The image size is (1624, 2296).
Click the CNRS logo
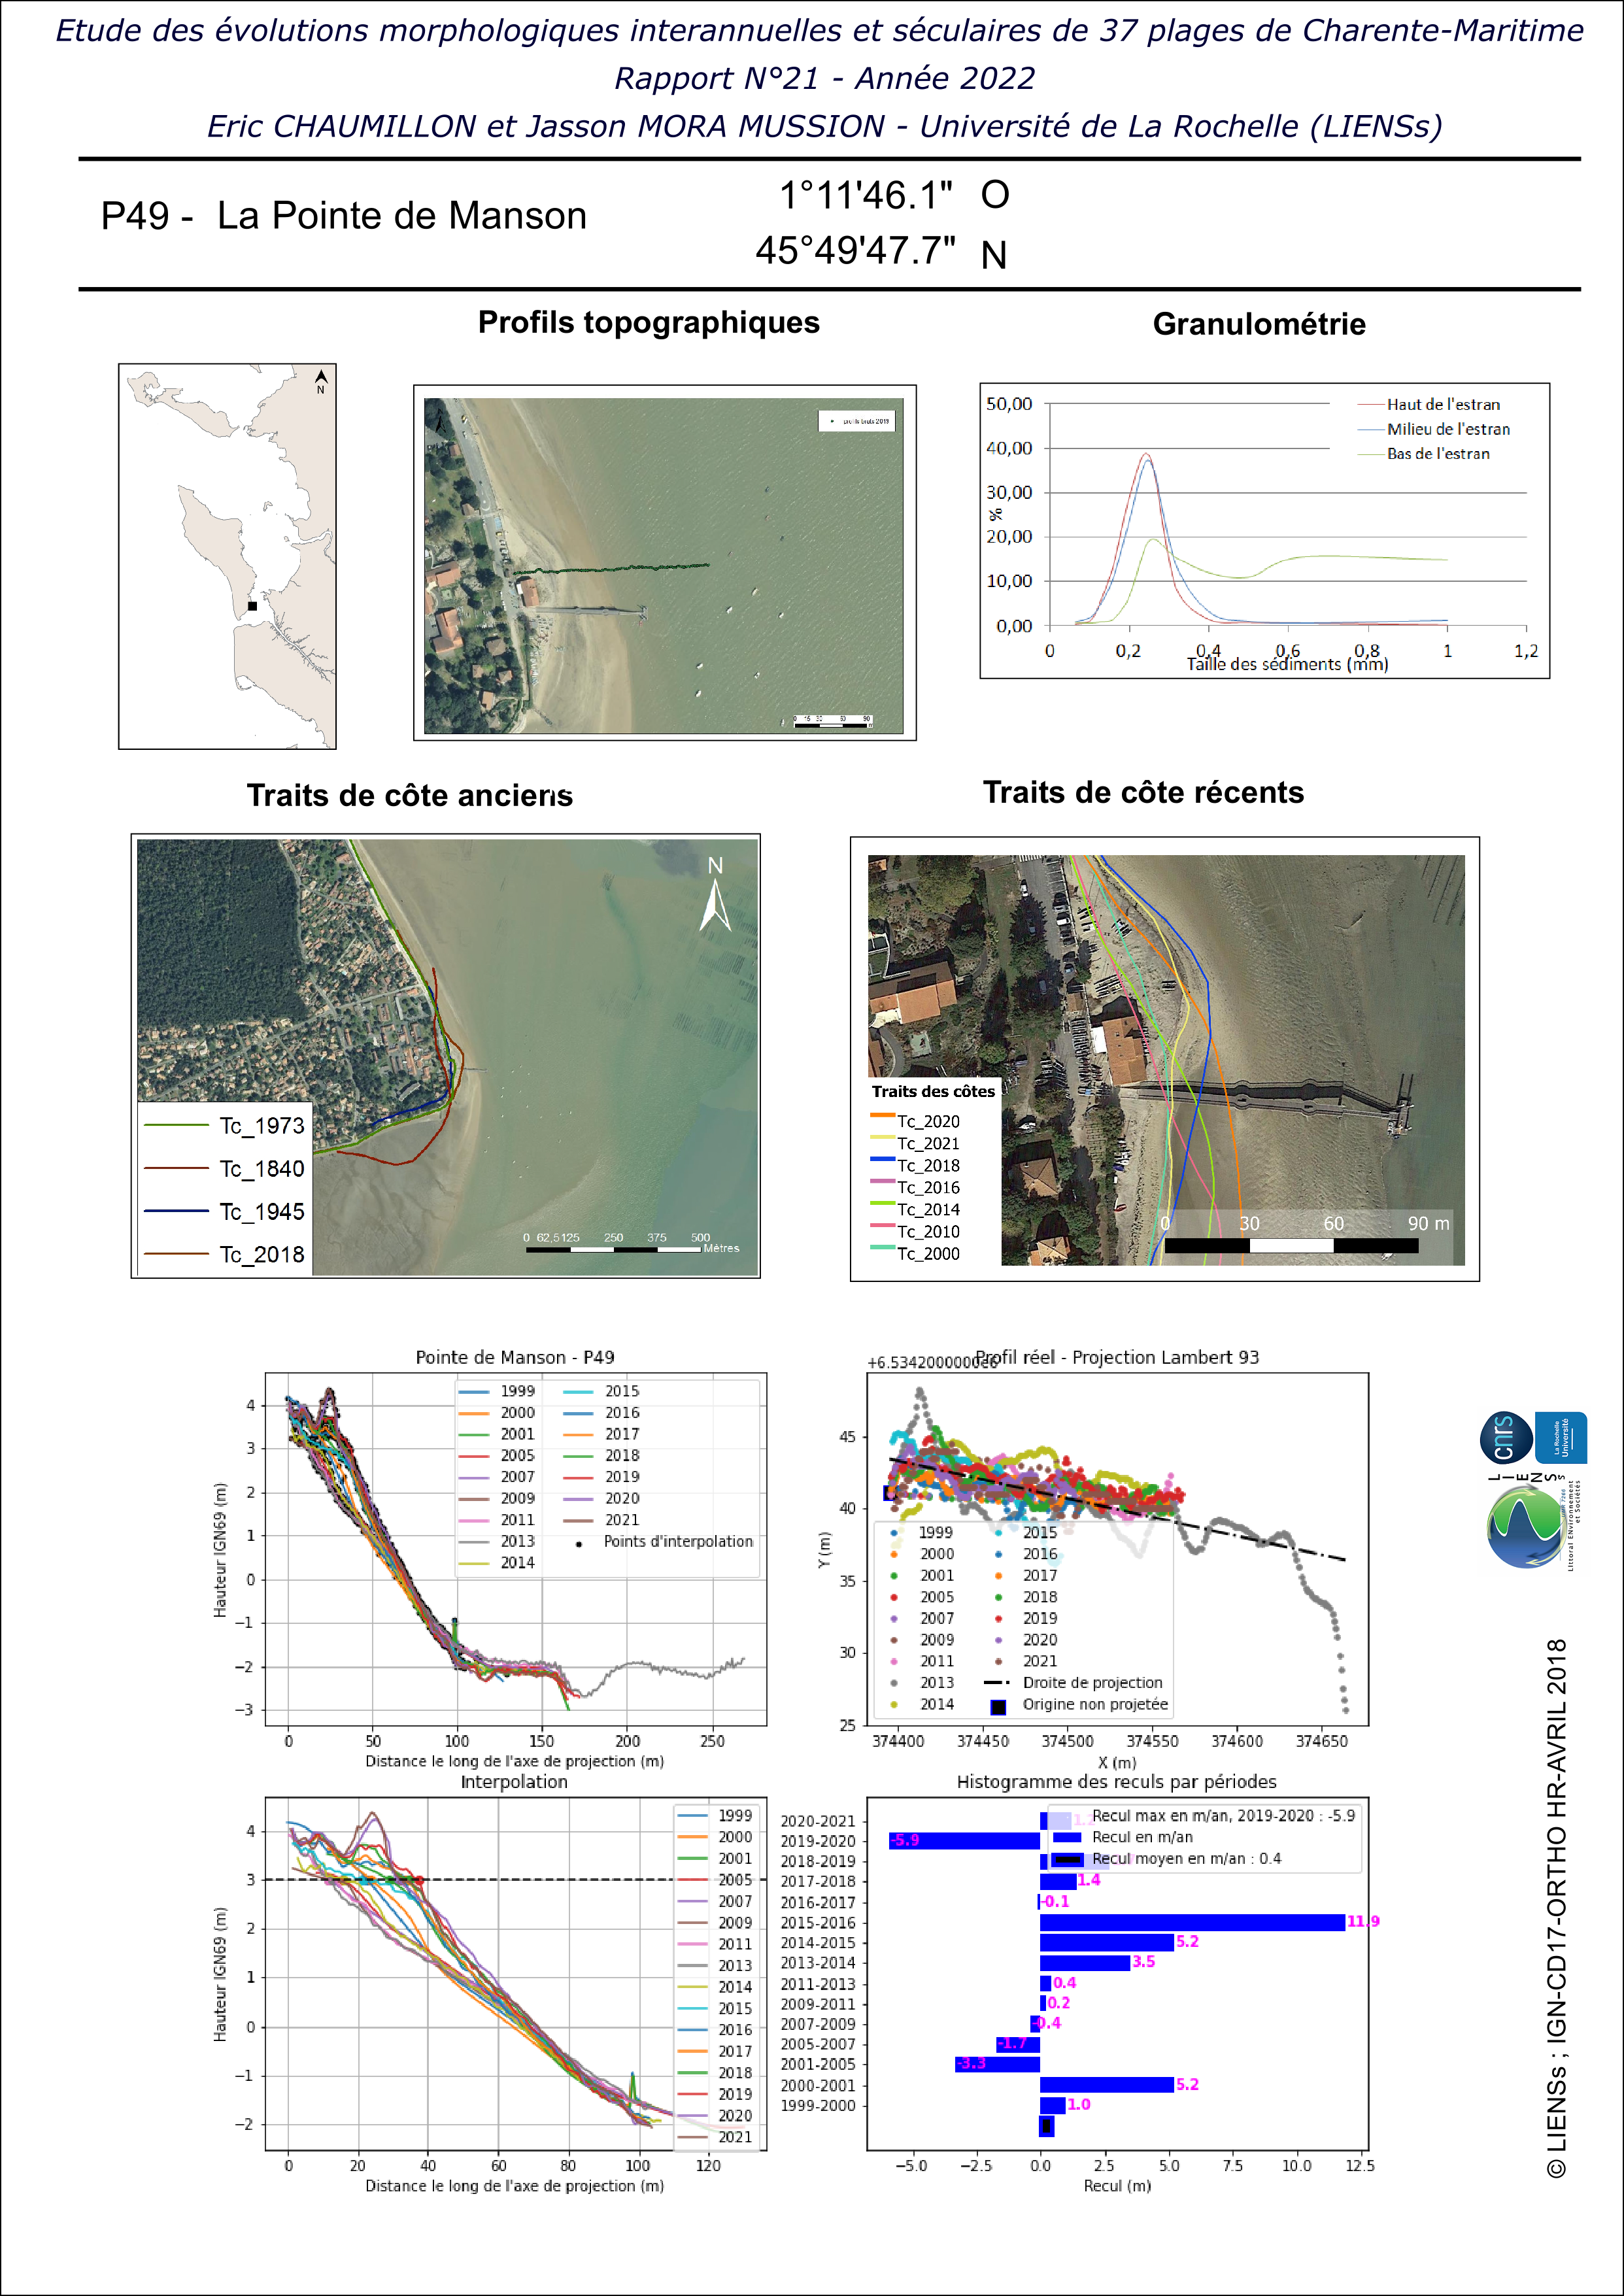click(1506, 1438)
